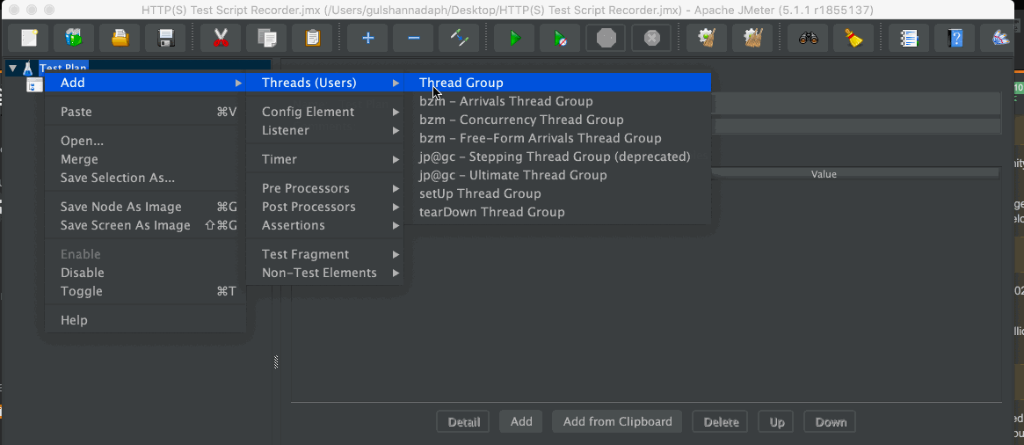Select jp@gc - Stepping Thread Group (deprecated)
This screenshot has width=1024, height=445.
pyautogui.click(x=558, y=157)
